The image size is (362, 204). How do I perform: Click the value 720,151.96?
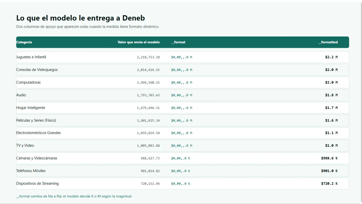pos(150,184)
